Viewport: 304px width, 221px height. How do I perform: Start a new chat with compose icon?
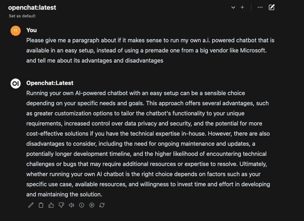coord(271,7)
